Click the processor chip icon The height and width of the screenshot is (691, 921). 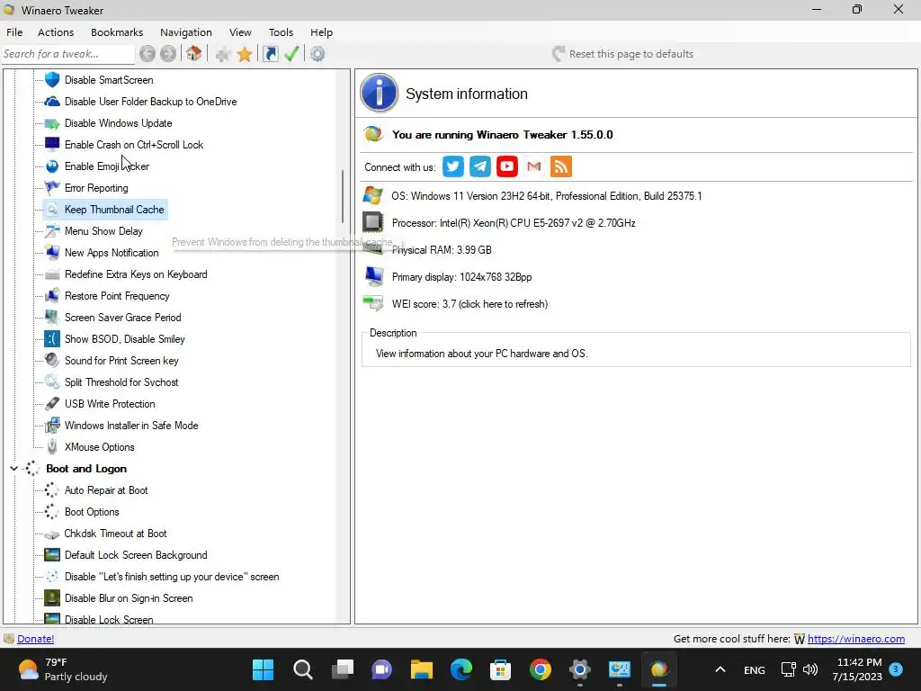372,222
